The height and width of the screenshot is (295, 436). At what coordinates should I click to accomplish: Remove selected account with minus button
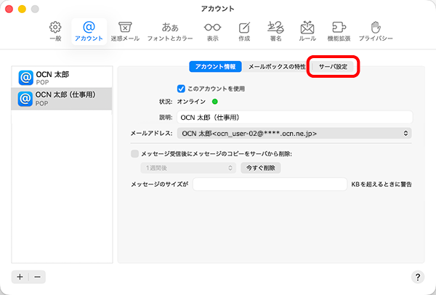click(37, 277)
